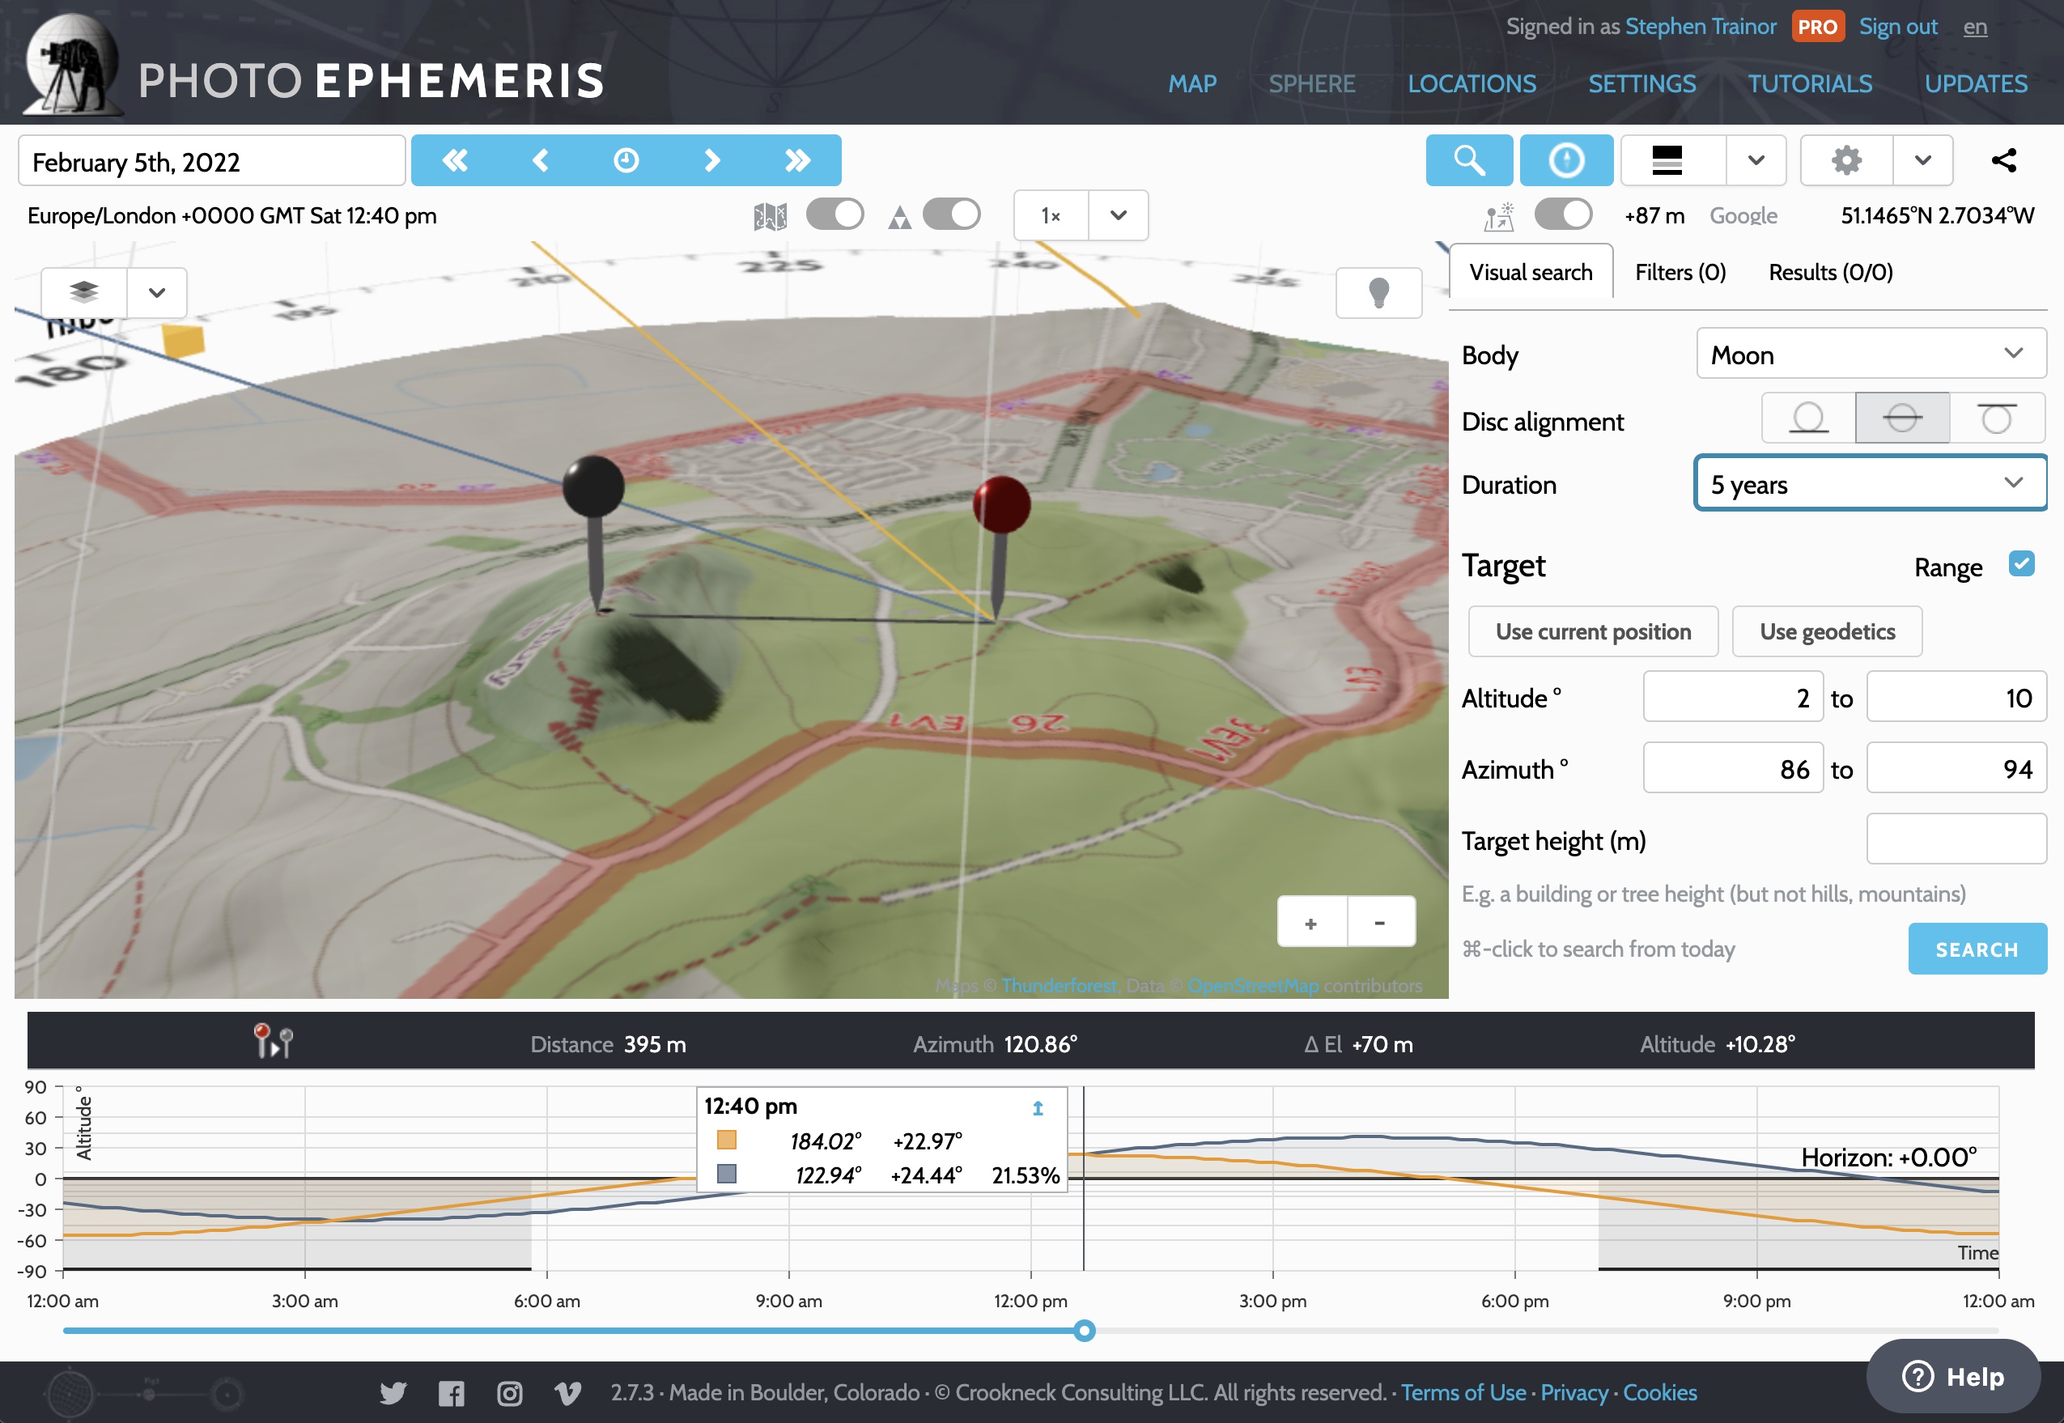This screenshot has height=1423, width=2064.
Task: Click the light bulb icon on map
Action: 1378,292
